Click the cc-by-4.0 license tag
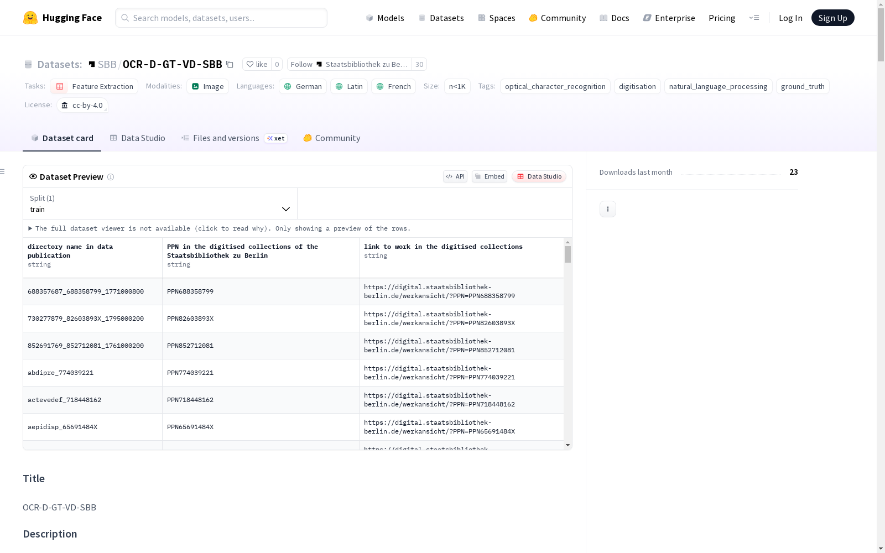This screenshot has width=885, height=553. coord(82,105)
